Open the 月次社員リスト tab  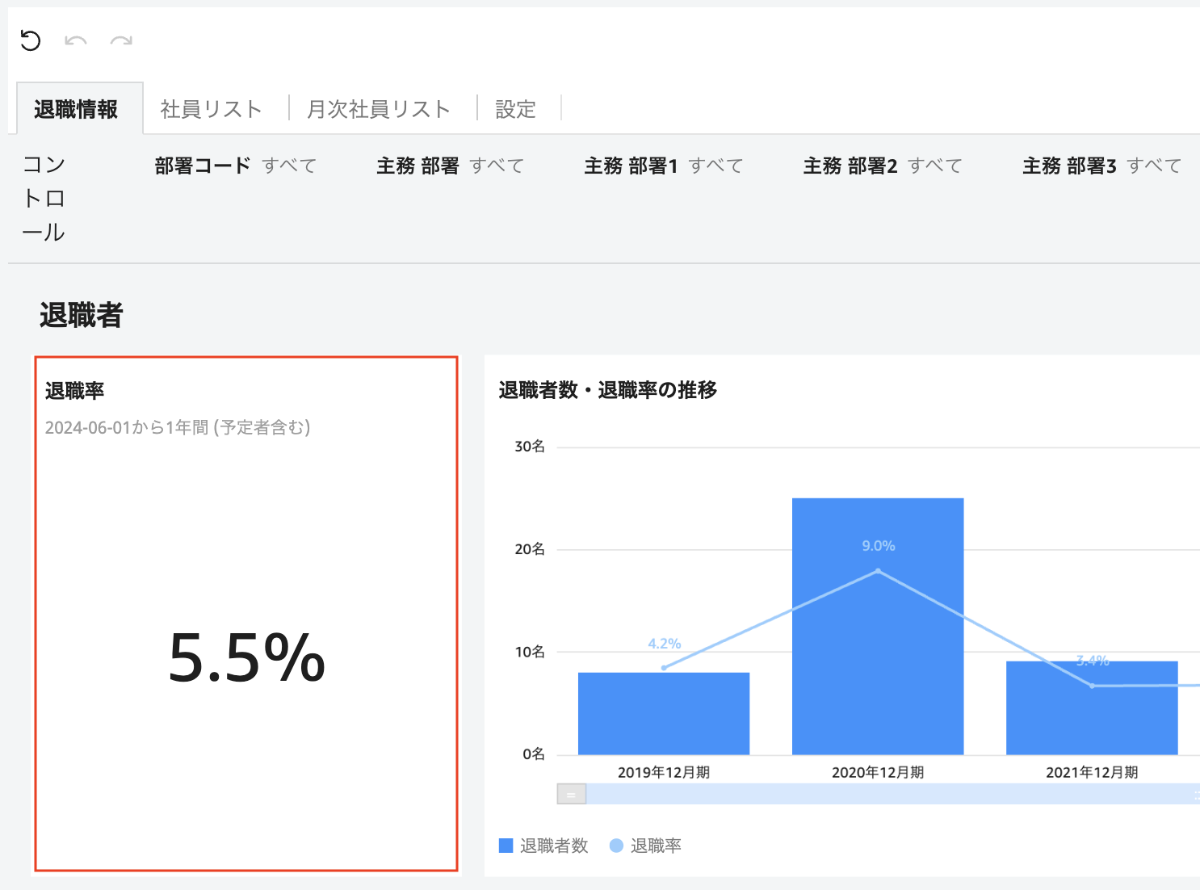(378, 109)
